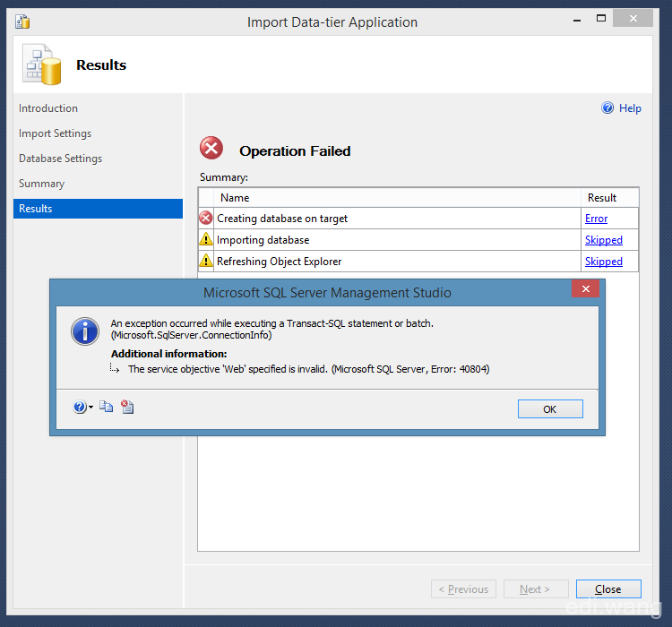
Task: Open Skipped link for Importing database
Action: (x=603, y=240)
